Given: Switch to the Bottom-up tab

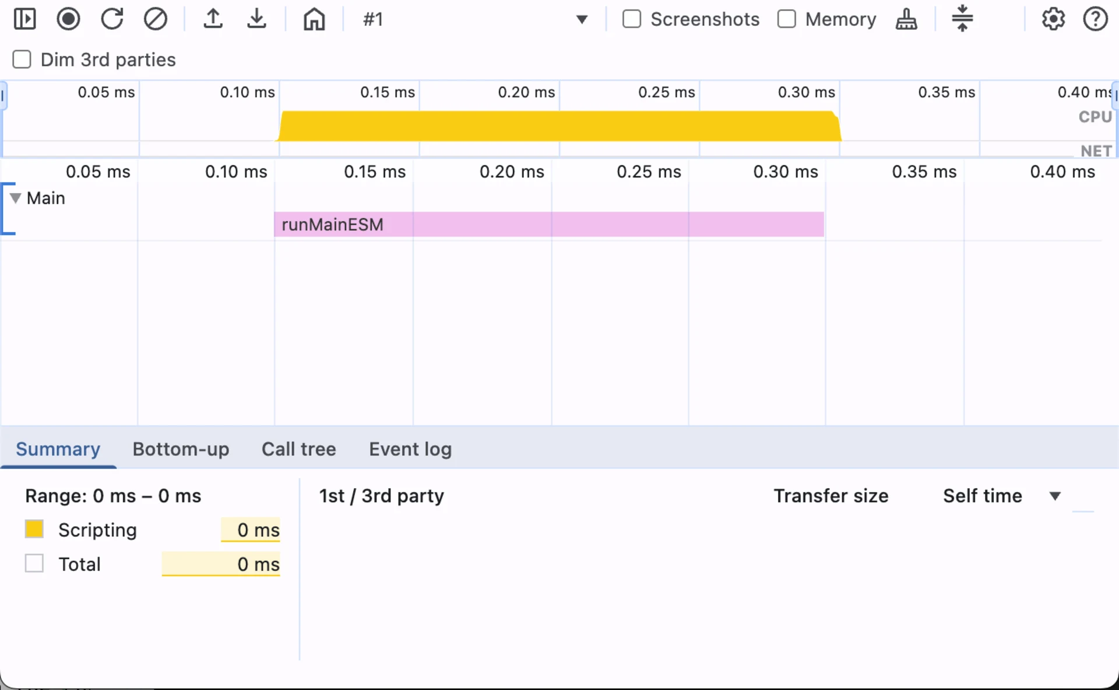Looking at the screenshot, I should tap(181, 449).
